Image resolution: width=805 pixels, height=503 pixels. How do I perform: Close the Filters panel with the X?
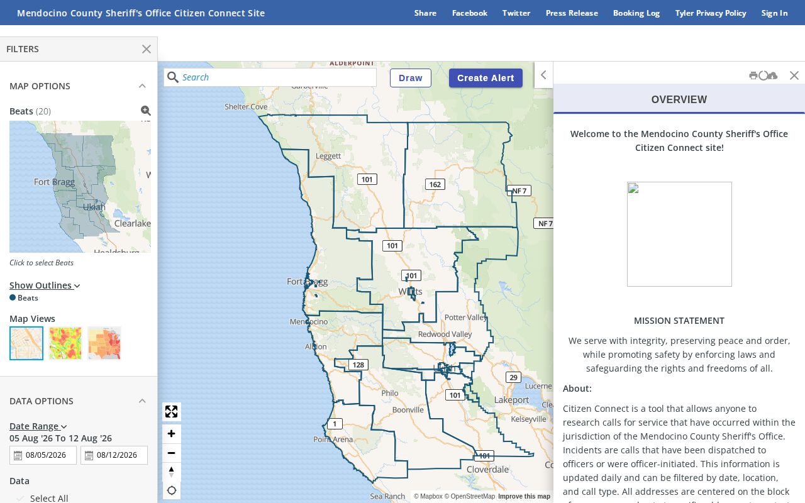tap(147, 49)
